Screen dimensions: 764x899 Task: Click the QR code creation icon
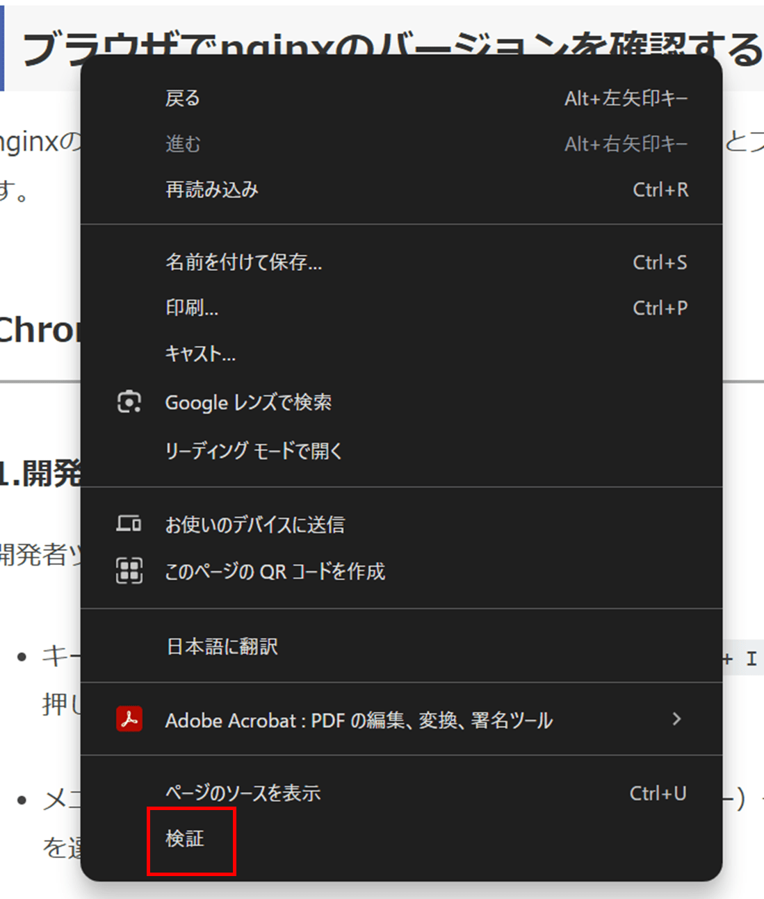129,570
